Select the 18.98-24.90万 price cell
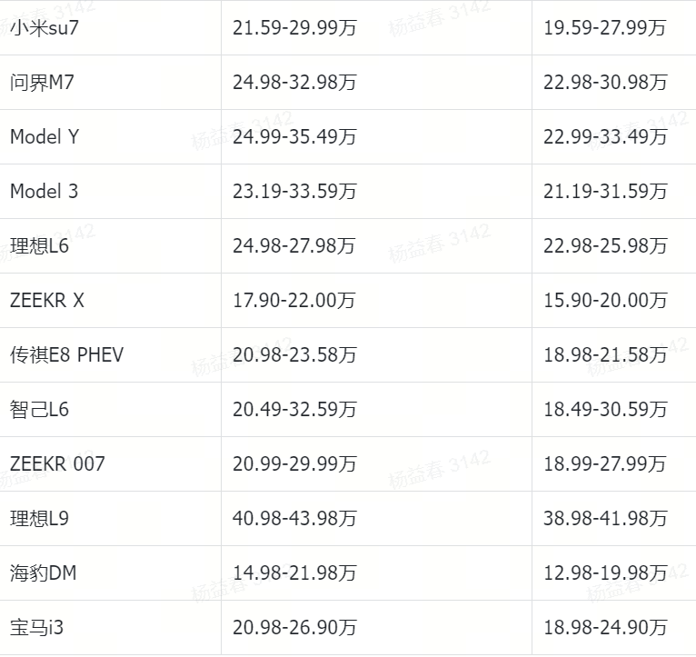This screenshot has height=657, width=696. [605, 628]
